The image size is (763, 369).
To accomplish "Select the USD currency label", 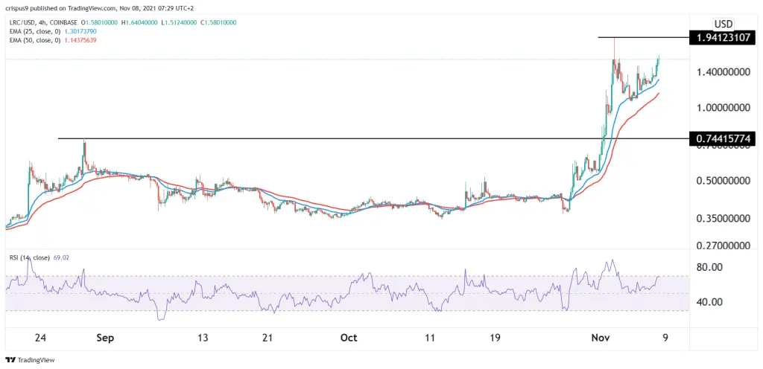I will click(723, 24).
